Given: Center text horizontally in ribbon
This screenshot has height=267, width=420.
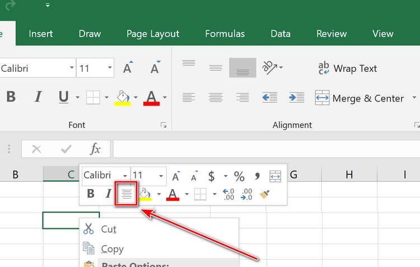Looking at the screenshot, I should click(216, 98).
